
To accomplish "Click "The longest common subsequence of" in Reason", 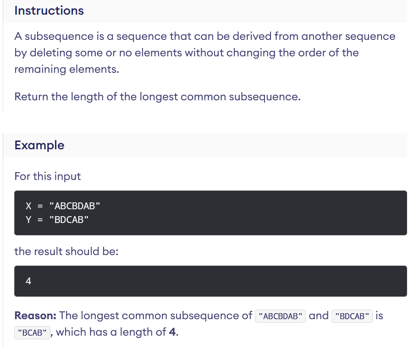I will (x=156, y=315).
